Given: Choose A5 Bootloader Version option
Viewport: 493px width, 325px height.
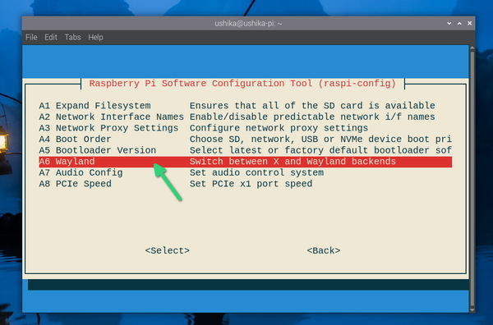Looking at the screenshot, I should click(x=245, y=150).
